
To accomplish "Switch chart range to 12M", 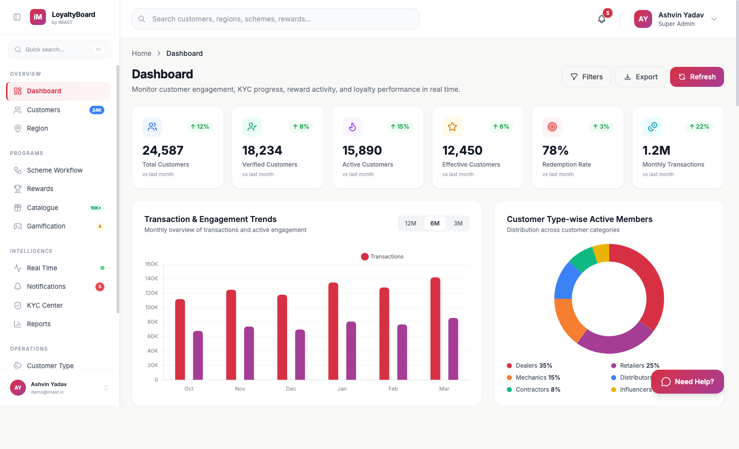I will [x=410, y=223].
